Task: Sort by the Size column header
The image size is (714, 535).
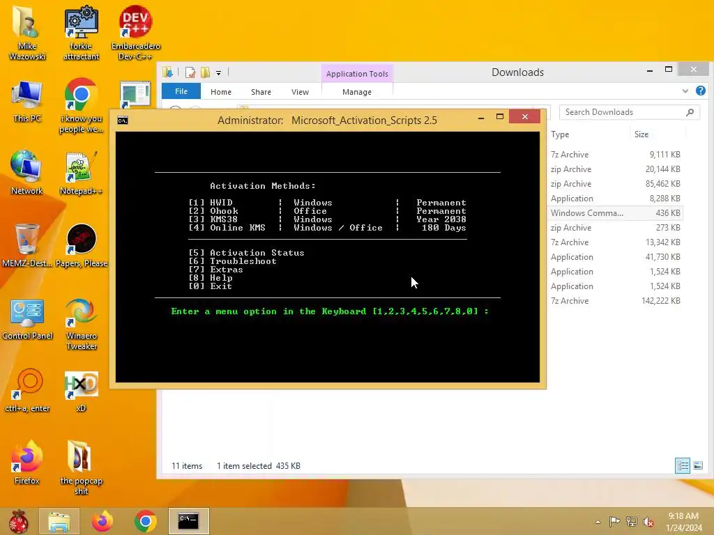Action: (641, 134)
